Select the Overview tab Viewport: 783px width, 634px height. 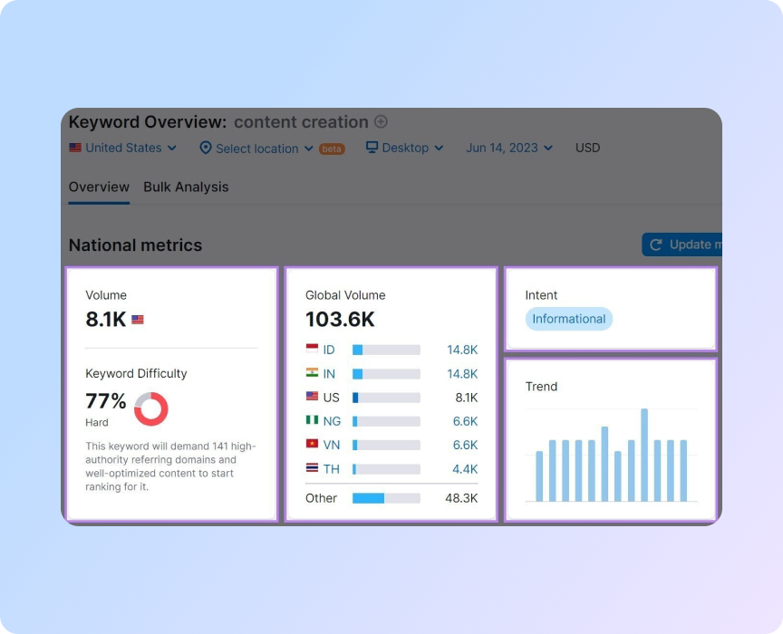click(98, 187)
